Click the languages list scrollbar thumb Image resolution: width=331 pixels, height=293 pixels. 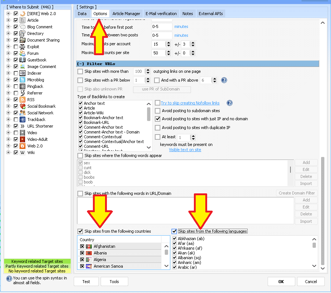(314, 245)
